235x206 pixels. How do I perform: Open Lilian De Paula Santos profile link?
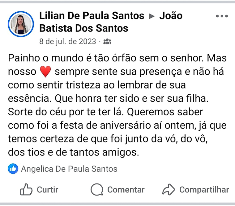(x=92, y=16)
